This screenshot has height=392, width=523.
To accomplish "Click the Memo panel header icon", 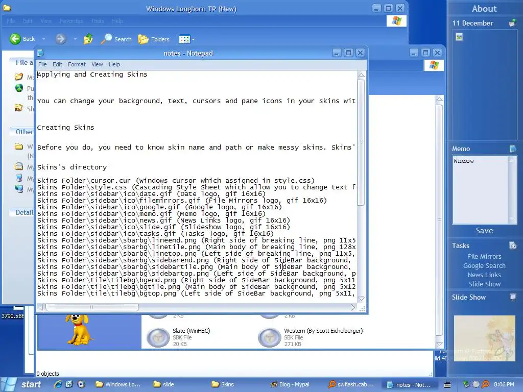I will (513, 149).
